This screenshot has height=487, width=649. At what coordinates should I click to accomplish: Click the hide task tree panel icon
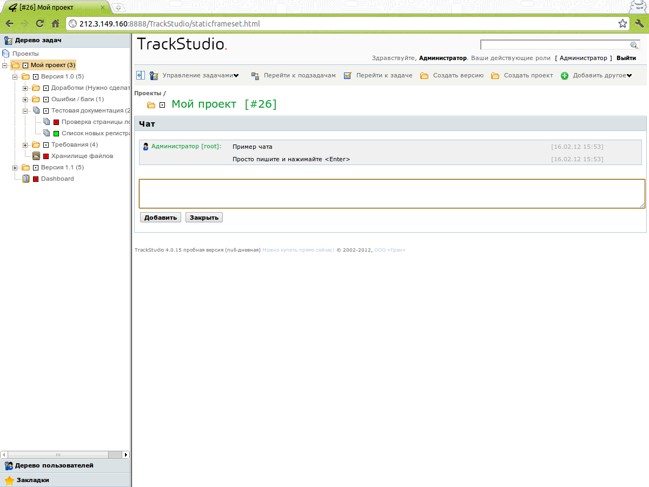coord(141,76)
